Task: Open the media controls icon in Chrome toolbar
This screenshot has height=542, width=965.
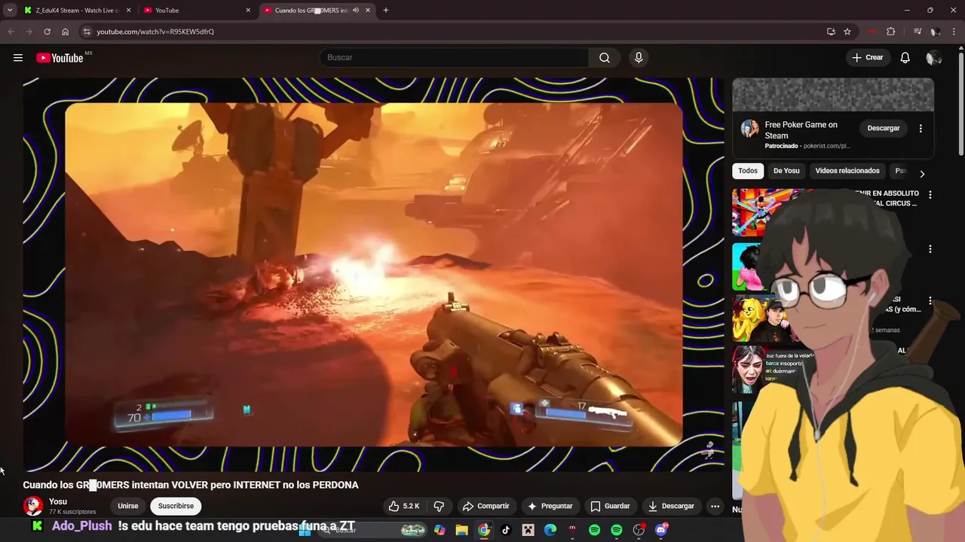Action: 918,32
